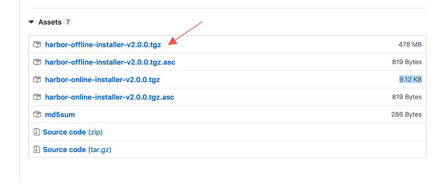Open the md5sum file link
Screen dimensions: 432x184
60,115
